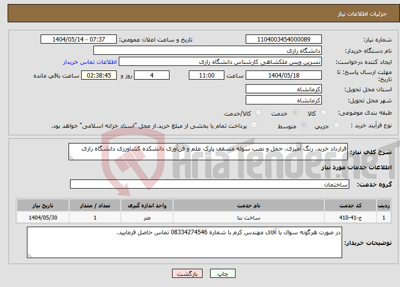Click service code cell ج-41-410
This screenshot has height=287, width=400.
[x=351, y=218]
